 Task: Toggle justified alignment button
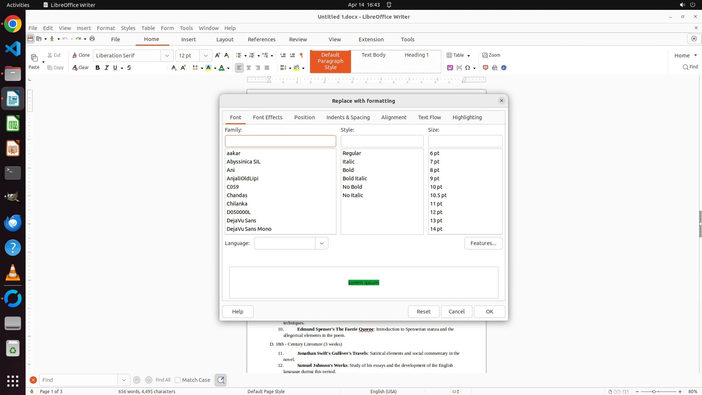267,68
